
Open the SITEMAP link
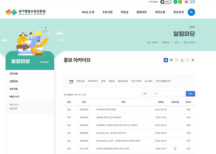[154, 2]
